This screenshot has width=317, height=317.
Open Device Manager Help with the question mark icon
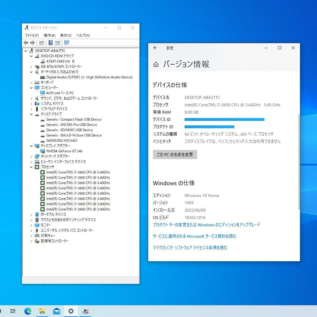tap(50, 43)
